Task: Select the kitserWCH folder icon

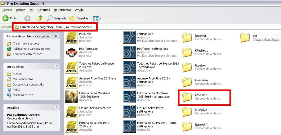Action: [x=187, y=97]
